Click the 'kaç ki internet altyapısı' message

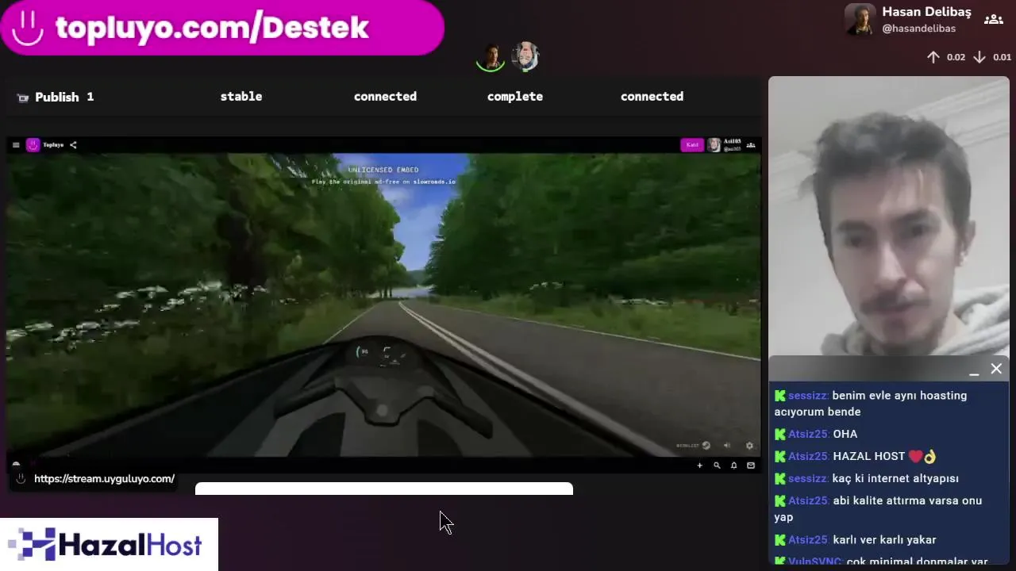point(867,478)
